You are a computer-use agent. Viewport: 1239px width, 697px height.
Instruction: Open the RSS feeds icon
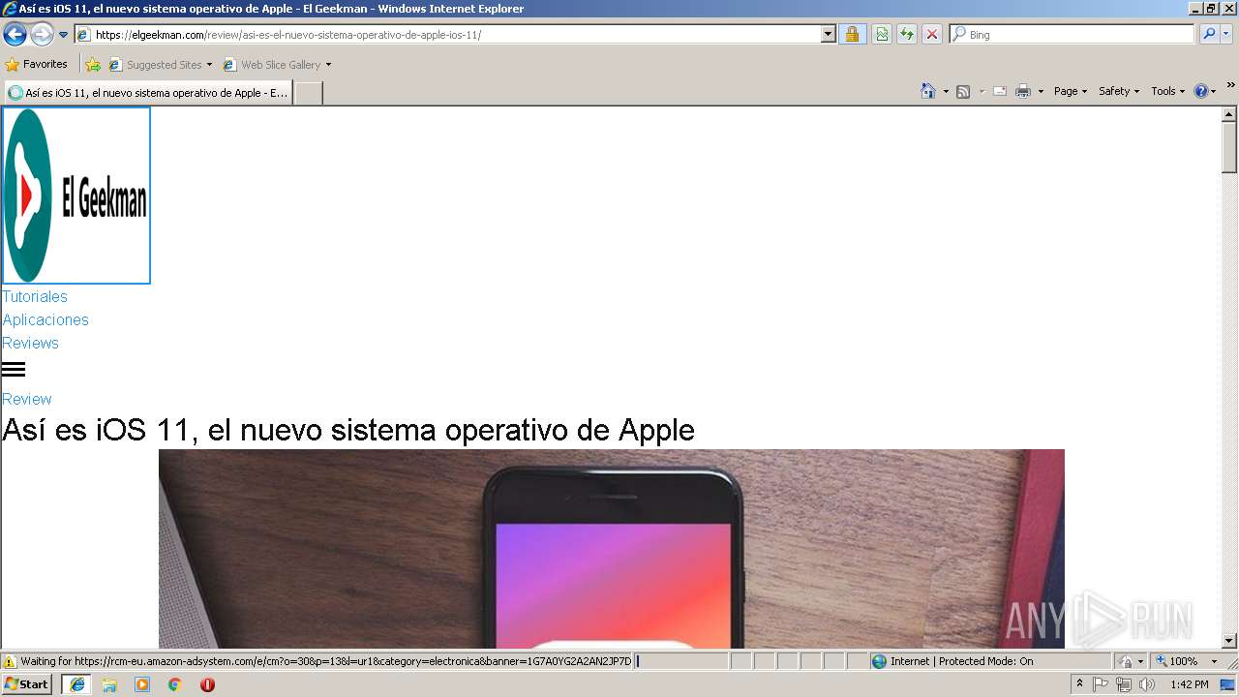963,91
